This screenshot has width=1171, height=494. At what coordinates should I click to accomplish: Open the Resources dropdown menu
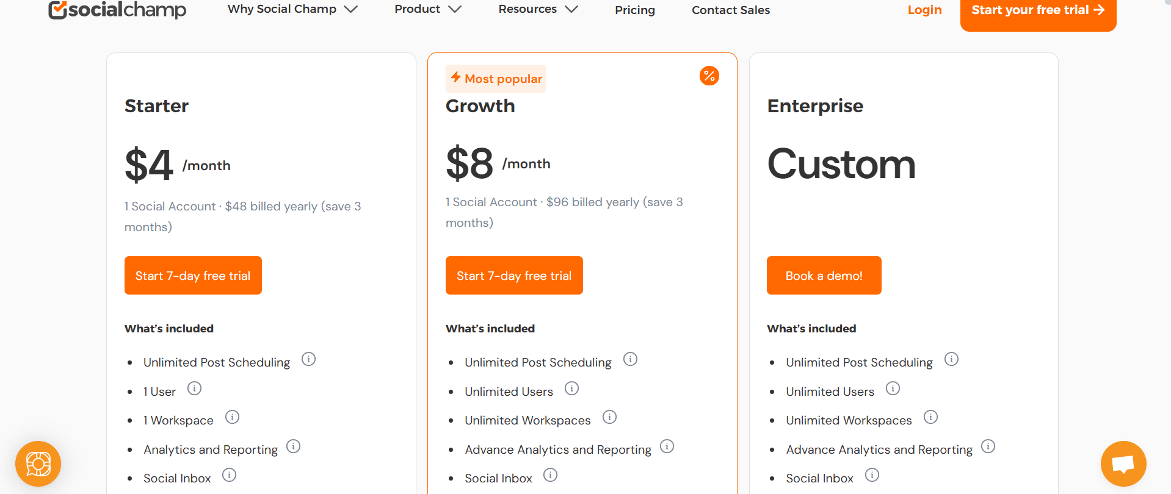click(x=537, y=9)
